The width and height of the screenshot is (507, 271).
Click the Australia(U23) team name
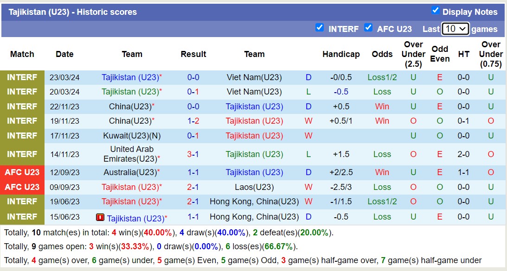131,172
